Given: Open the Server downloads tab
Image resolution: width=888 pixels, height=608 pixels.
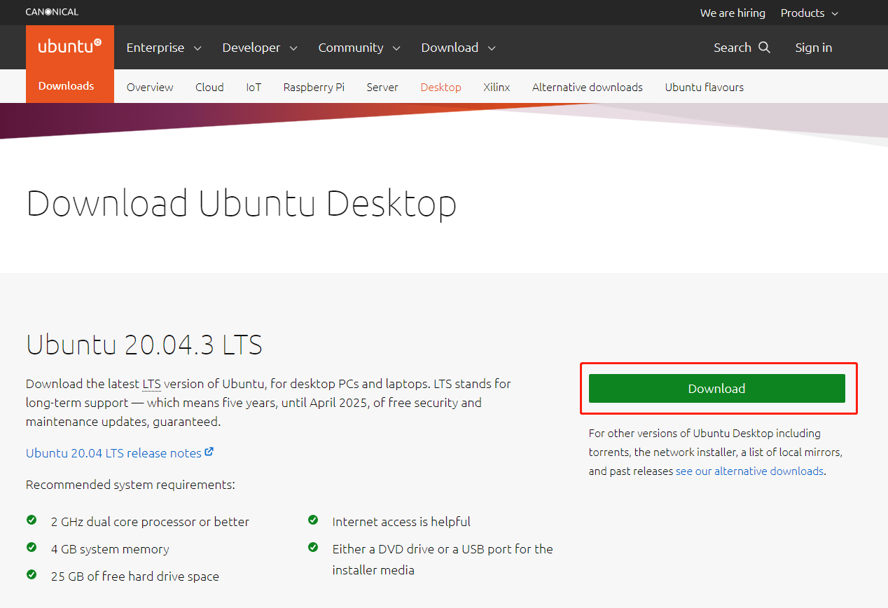Looking at the screenshot, I should pos(382,87).
